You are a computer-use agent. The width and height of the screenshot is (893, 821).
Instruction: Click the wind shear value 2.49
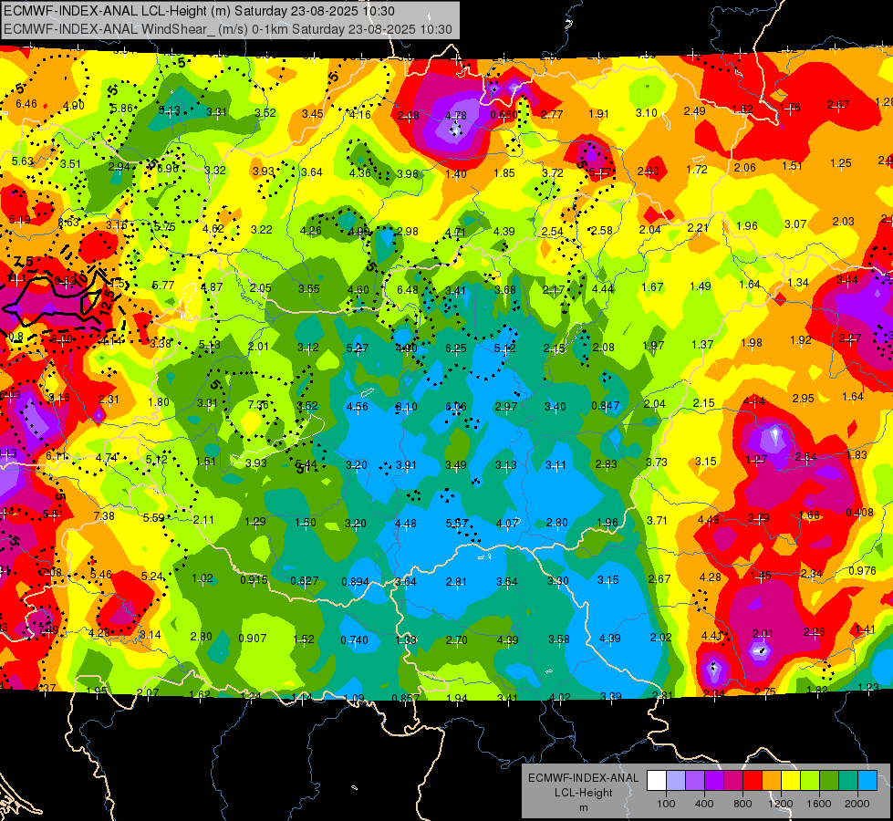coord(695,110)
